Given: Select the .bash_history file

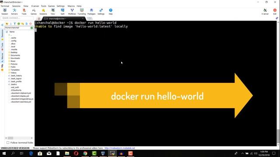Looking at the screenshot, I should click(x=16, y=75).
